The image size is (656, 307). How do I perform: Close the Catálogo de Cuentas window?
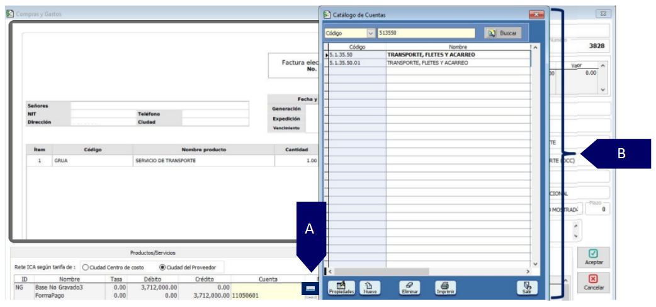(536, 14)
